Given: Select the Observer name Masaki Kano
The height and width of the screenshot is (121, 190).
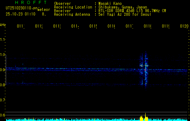Looking at the screenshot, I should click(110, 3).
